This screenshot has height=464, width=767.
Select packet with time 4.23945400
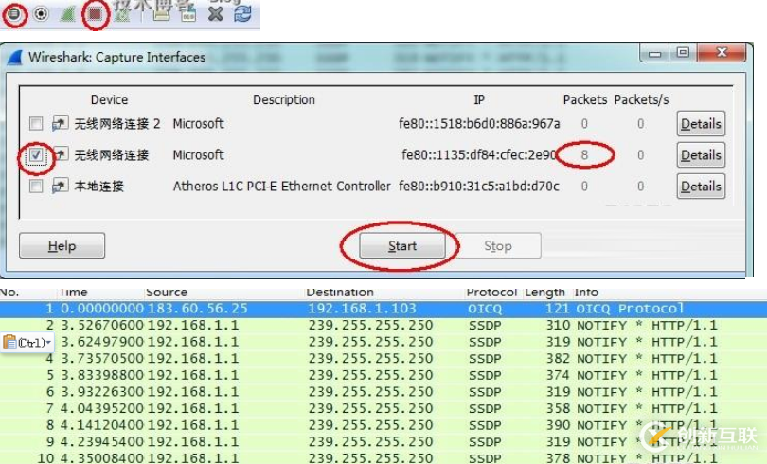click(383, 441)
